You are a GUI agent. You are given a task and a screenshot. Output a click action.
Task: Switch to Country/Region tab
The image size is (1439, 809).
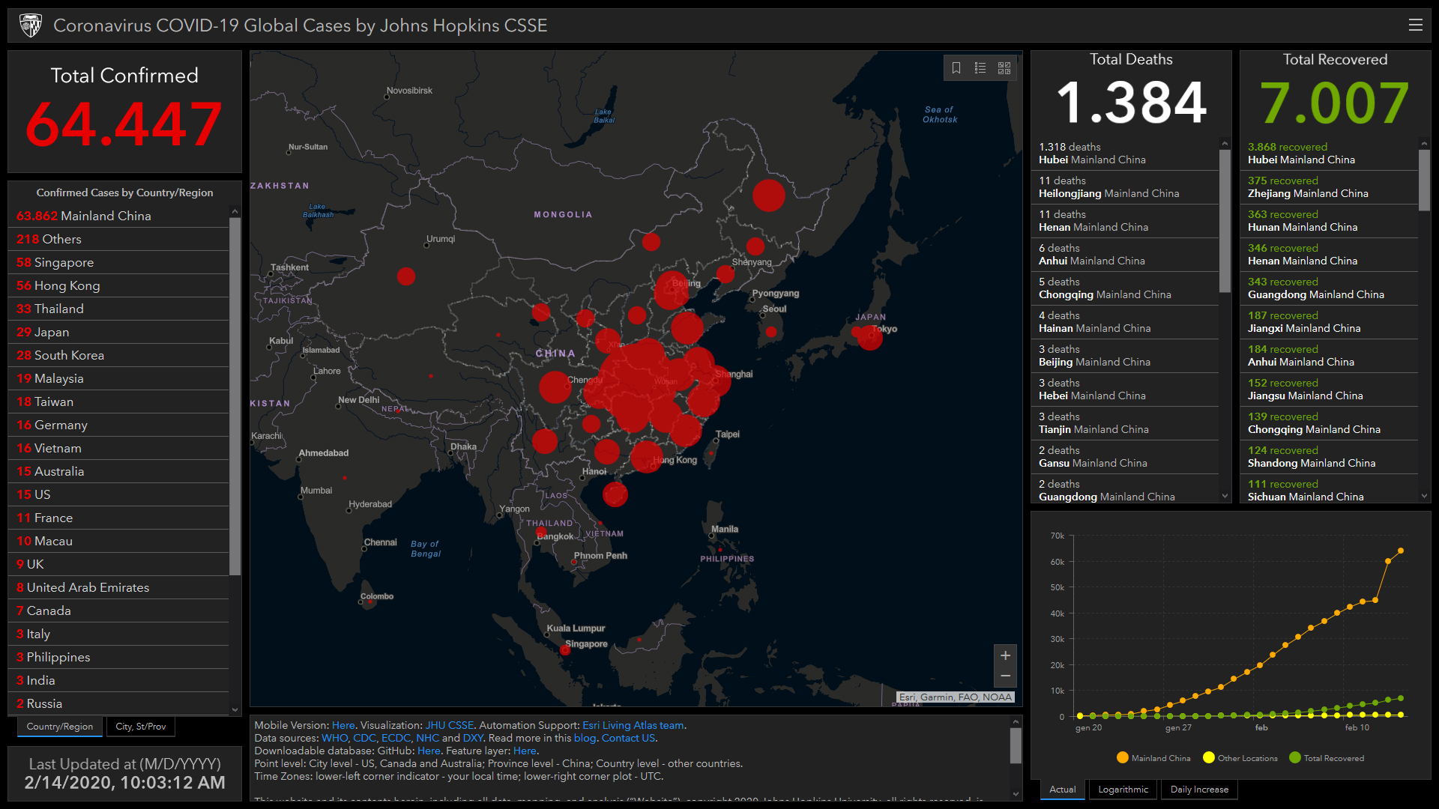click(x=60, y=727)
